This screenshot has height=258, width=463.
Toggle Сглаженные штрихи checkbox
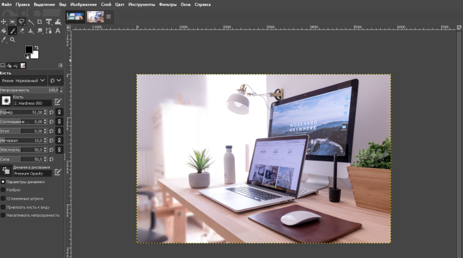3,198
